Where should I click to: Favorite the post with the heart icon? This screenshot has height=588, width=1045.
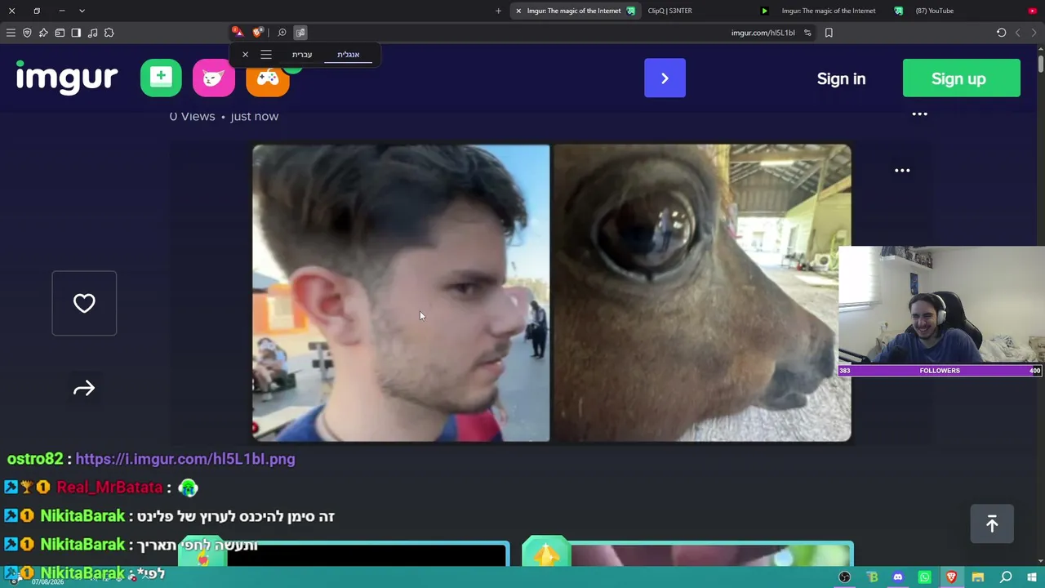[x=84, y=303]
